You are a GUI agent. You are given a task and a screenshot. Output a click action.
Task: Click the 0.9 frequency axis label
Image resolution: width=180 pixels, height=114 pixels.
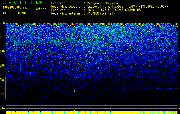tap(2, 66)
